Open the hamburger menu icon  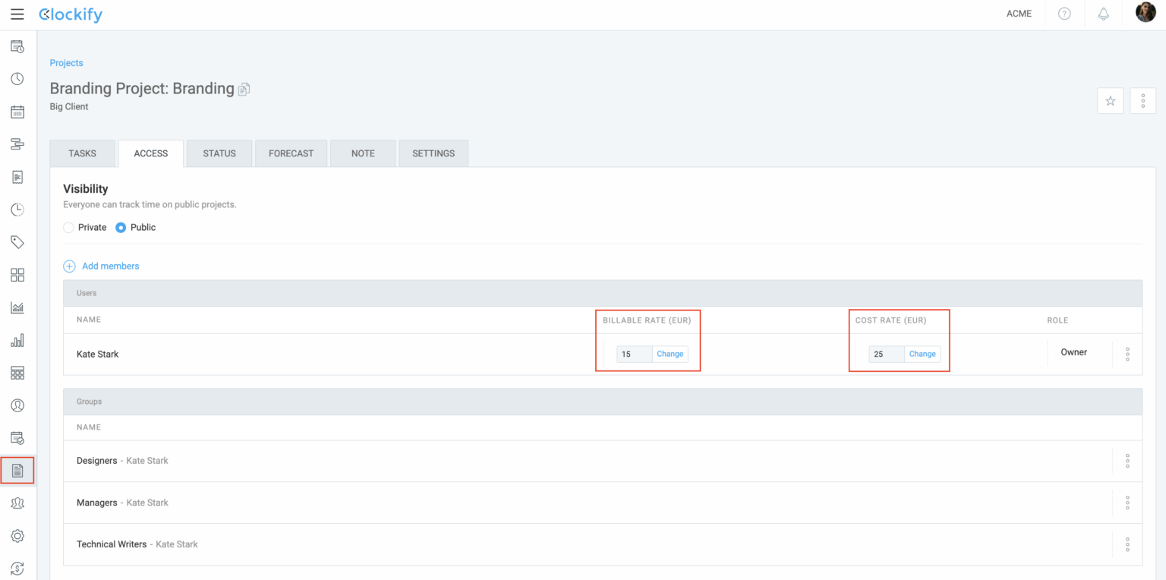tap(17, 14)
